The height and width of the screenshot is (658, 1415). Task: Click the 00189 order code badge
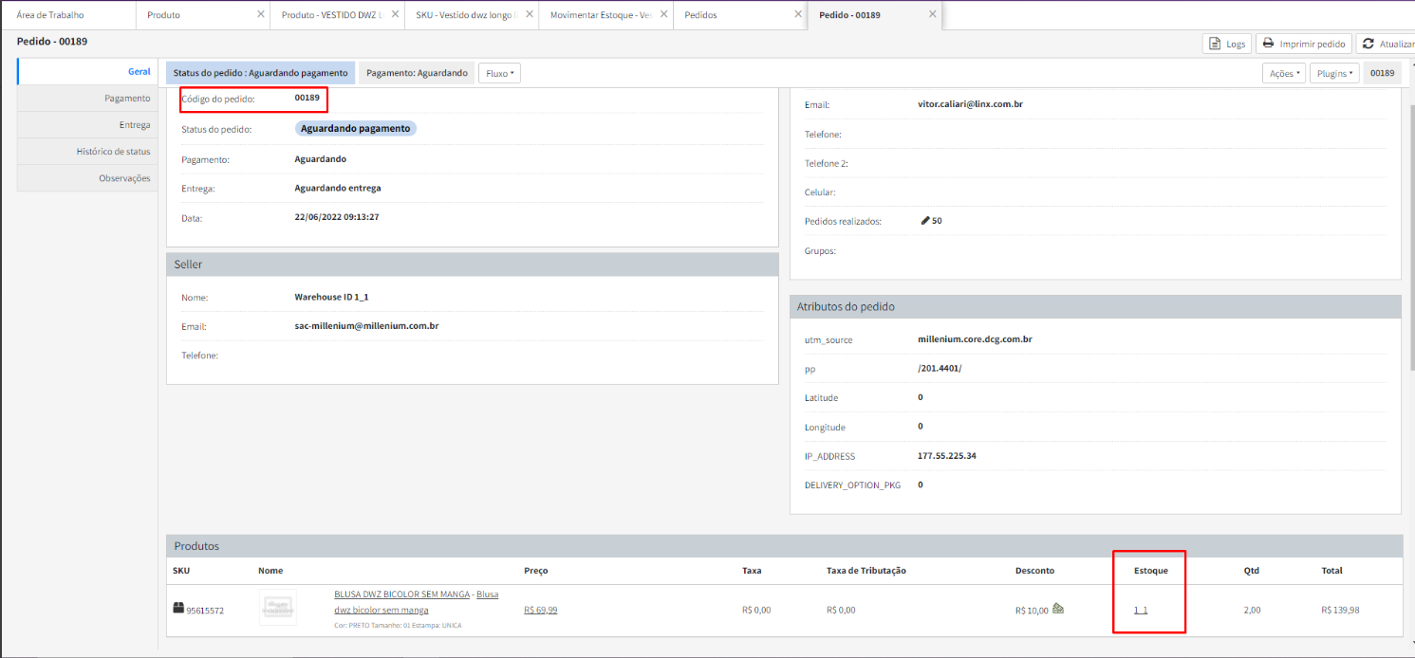pyautogui.click(x=1383, y=73)
